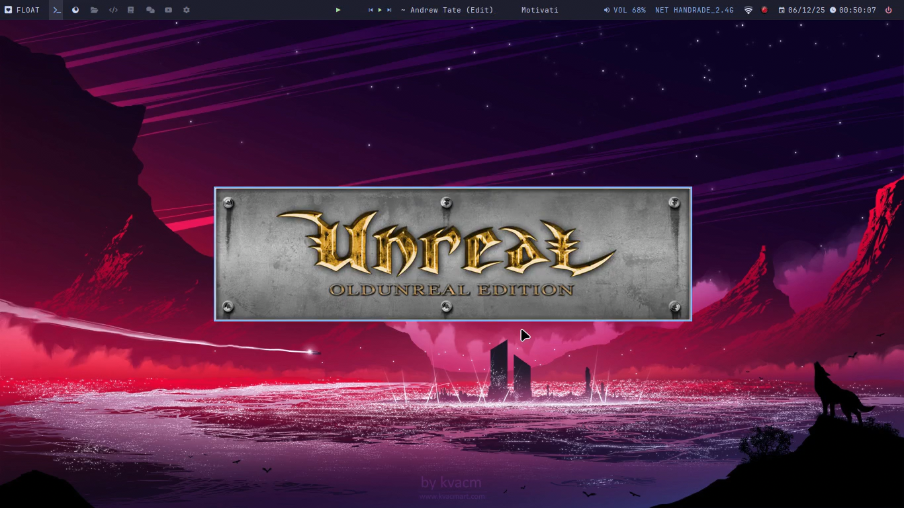Click the clock showing 00:50:07

(853, 10)
